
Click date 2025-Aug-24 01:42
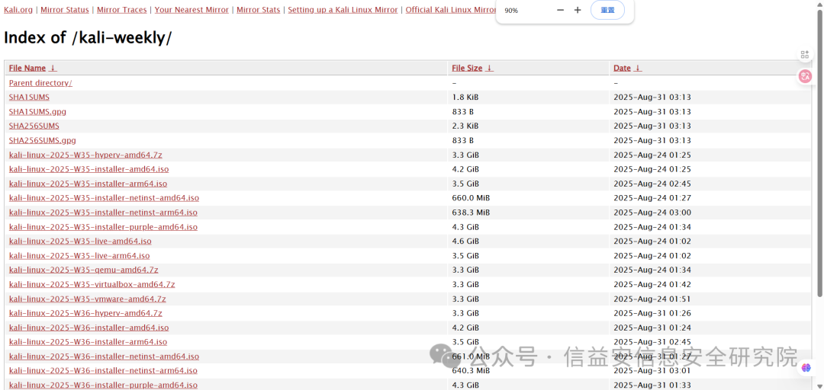coord(652,284)
